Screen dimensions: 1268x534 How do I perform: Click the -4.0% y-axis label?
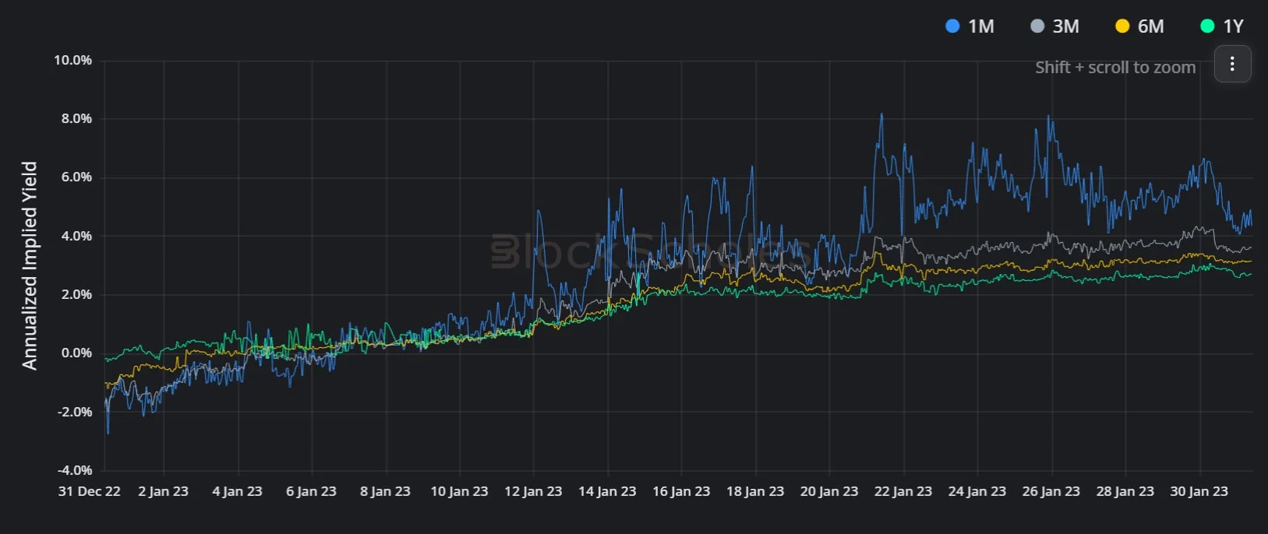click(75, 470)
